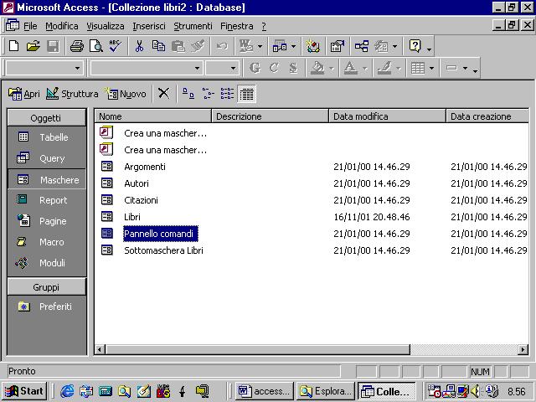Switch to the Esplora taskbar button
The height and width of the screenshot is (402, 536).
pos(326,391)
